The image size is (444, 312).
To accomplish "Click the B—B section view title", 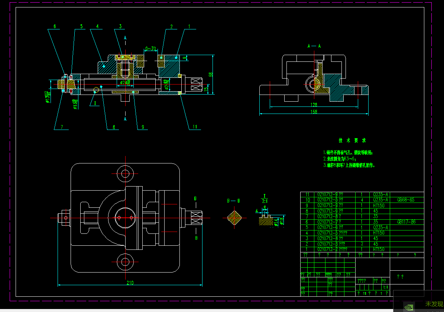I will pos(234,201).
